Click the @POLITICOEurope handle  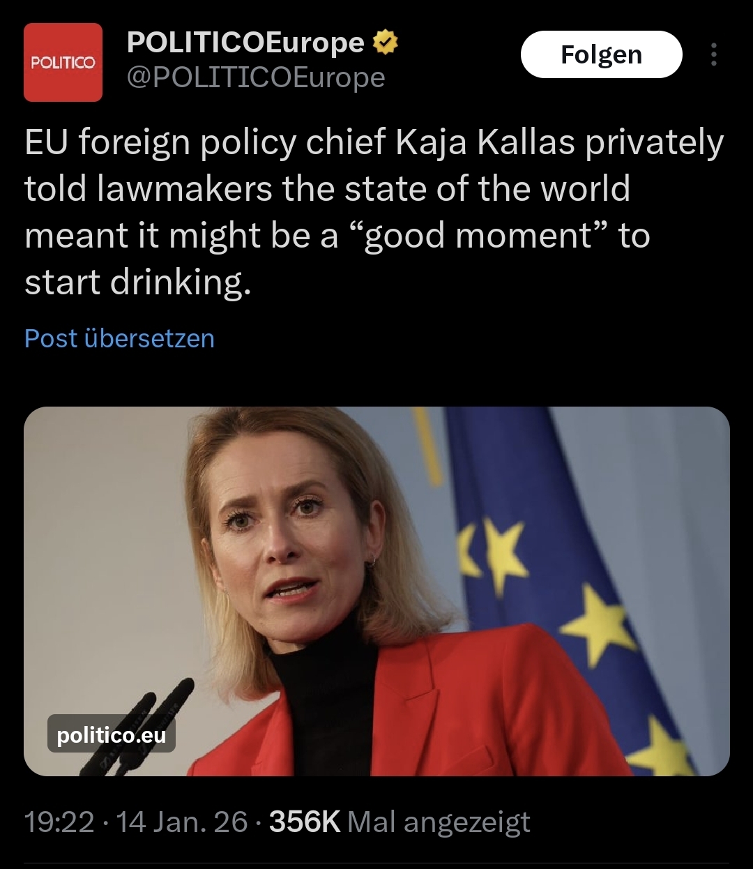[x=255, y=77]
